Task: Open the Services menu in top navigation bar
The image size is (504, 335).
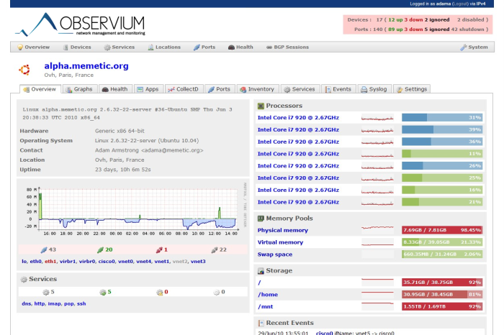Action: (x=120, y=47)
